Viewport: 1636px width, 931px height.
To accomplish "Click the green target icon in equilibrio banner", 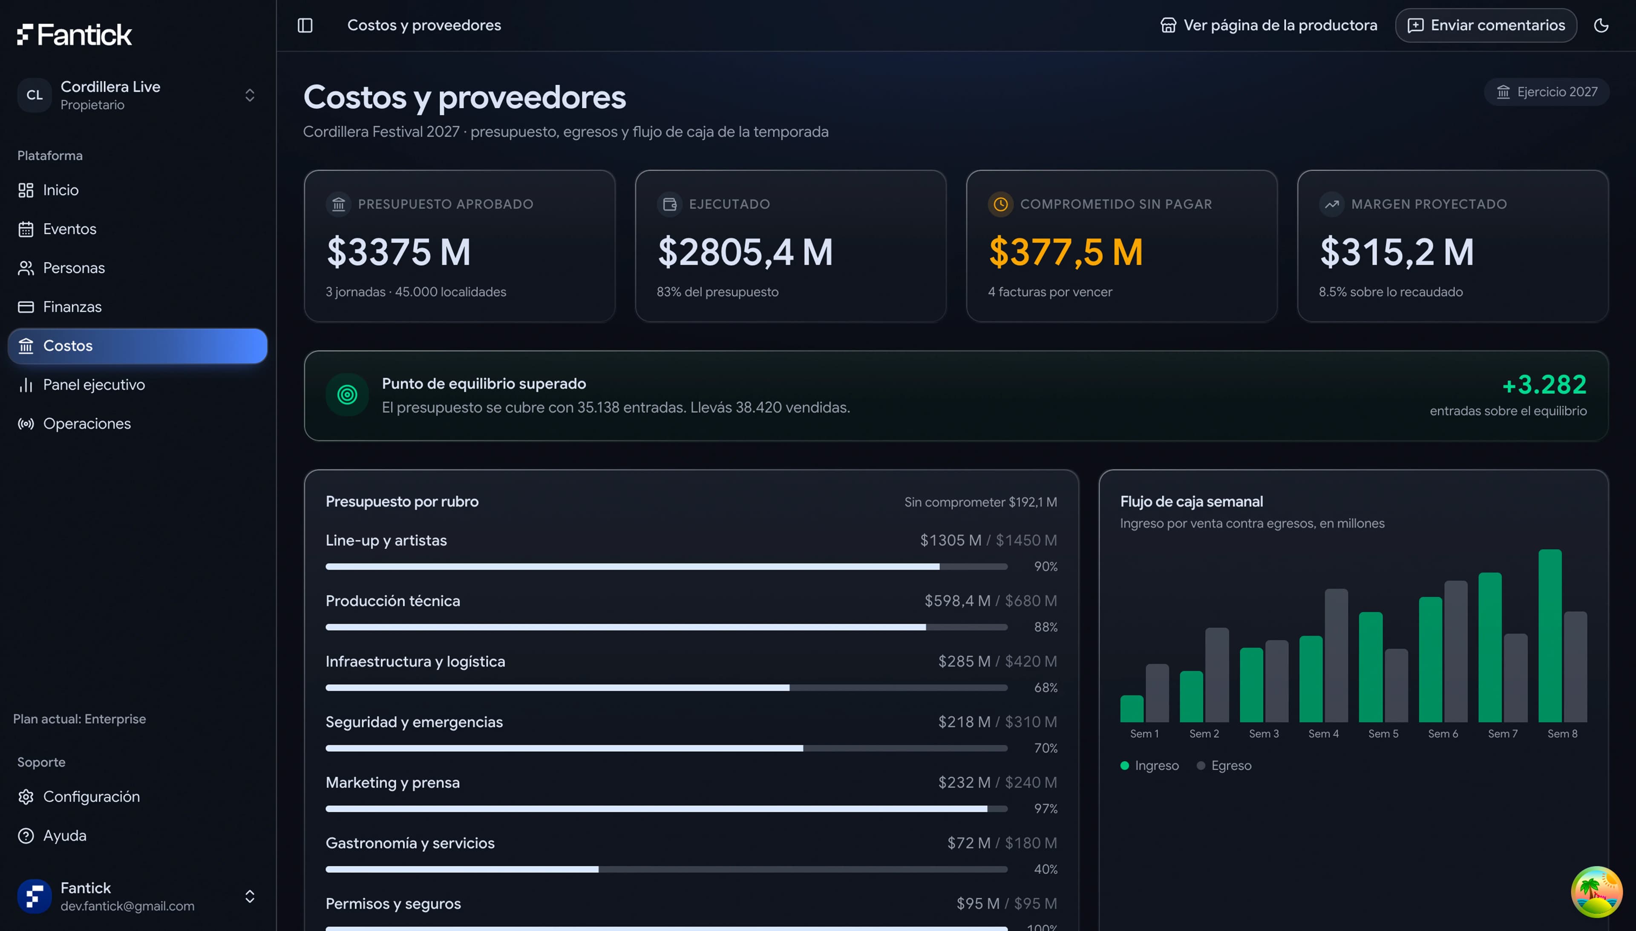I will tap(347, 395).
